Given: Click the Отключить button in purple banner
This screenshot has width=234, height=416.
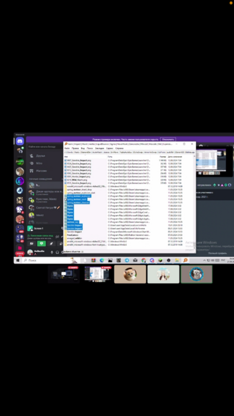Looking at the screenshot, I should click(168, 139).
